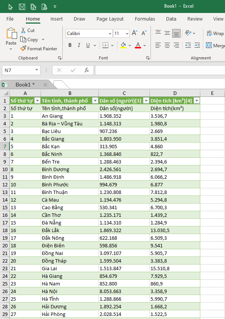Switch to the Data tab
This screenshot has width=225, height=319.
[171, 19]
